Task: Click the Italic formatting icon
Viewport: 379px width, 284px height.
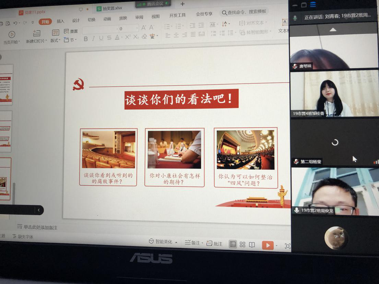Action: tap(93, 38)
